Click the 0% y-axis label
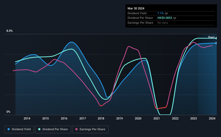The width and height of the screenshot is (221, 137). (x=8, y=112)
